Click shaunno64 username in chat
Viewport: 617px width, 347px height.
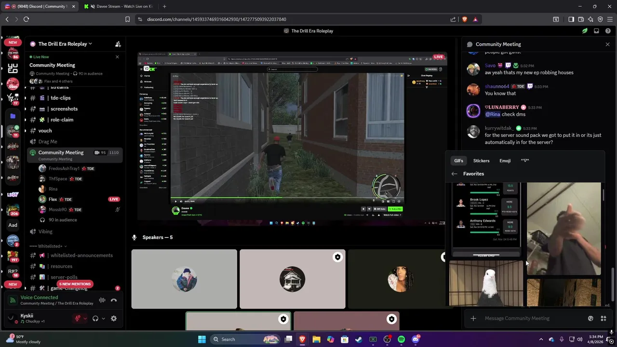pos(497,86)
